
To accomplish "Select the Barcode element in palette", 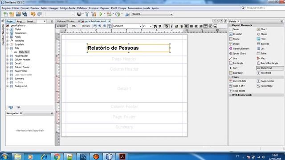I will coord(263,44).
